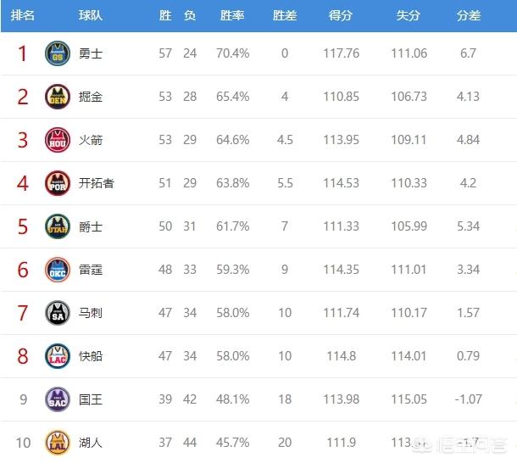Click the 胜差 column header
The height and width of the screenshot is (463, 517).
tap(285, 15)
